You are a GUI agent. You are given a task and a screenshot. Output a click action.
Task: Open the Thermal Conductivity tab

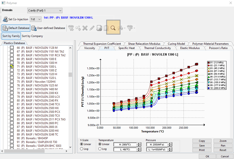[x=157, y=48]
